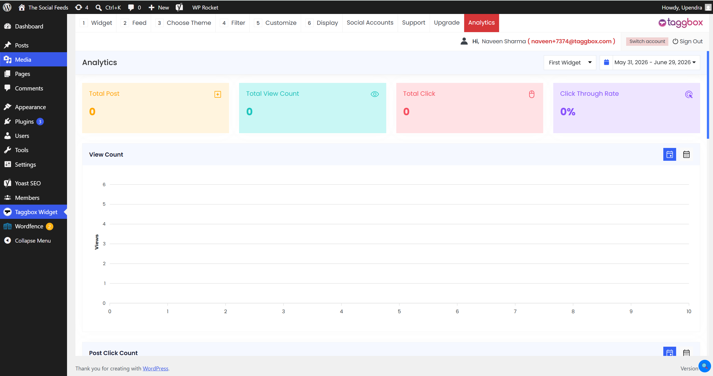Select the Analytics tab
The width and height of the screenshot is (713, 376).
pos(481,23)
